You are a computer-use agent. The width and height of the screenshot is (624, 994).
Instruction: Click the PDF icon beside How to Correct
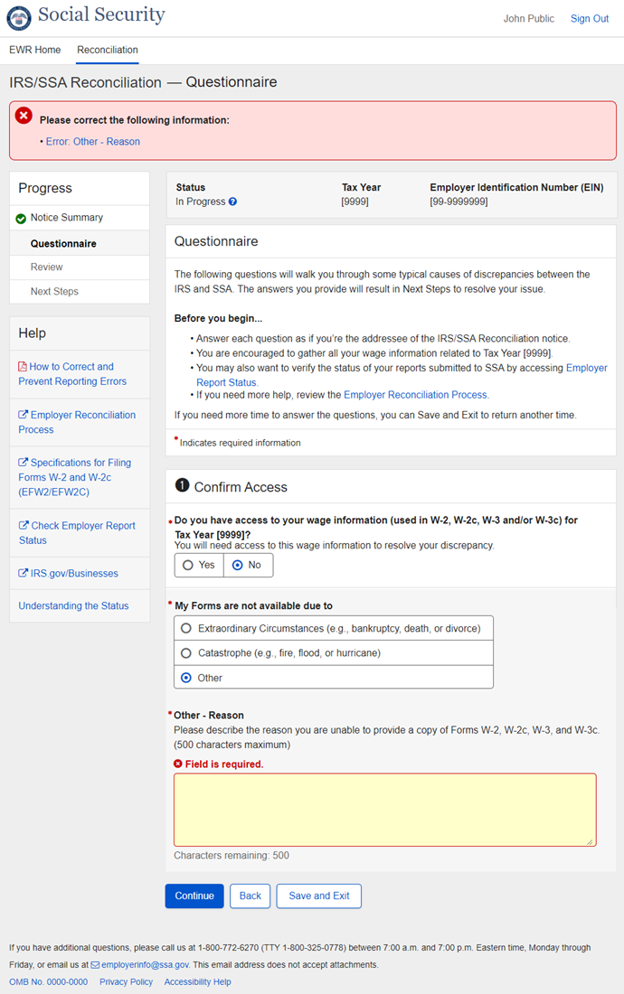coord(23,367)
